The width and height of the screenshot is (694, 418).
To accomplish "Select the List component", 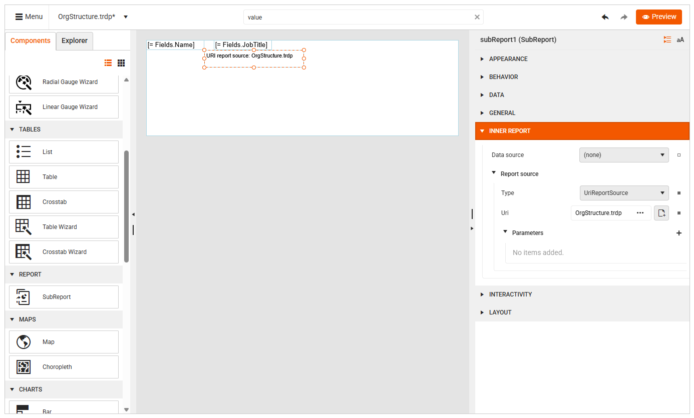I will (x=64, y=152).
